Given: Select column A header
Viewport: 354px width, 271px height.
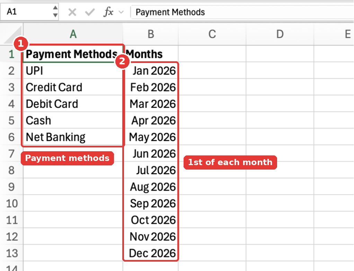Looking at the screenshot, I should [73, 34].
